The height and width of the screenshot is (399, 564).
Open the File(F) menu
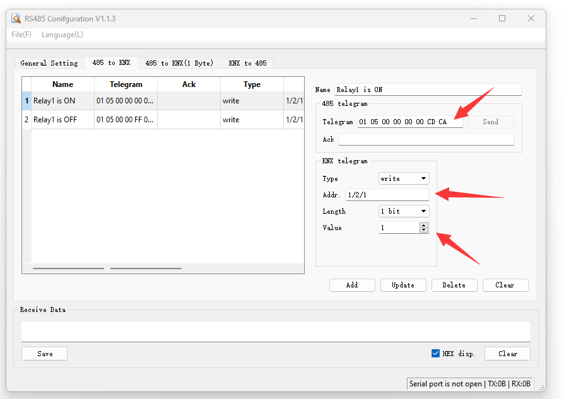[21, 35]
